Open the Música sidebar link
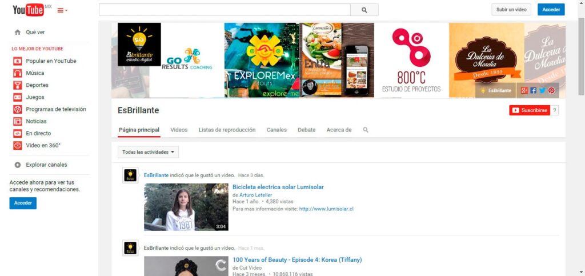The width and height of the screenshot is (585, 276). tap(35, 73)
